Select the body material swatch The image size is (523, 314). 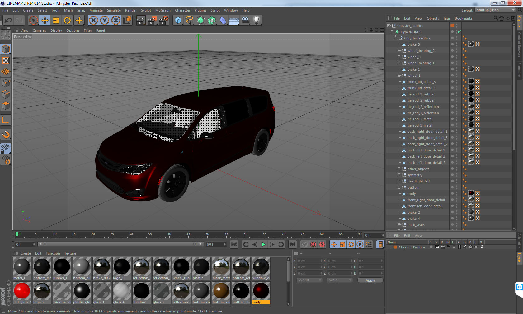261,293
